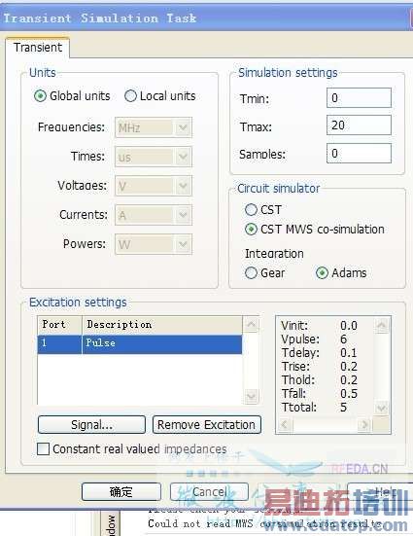Cancel the Transient Simulation Task dialog

(209, 491)
